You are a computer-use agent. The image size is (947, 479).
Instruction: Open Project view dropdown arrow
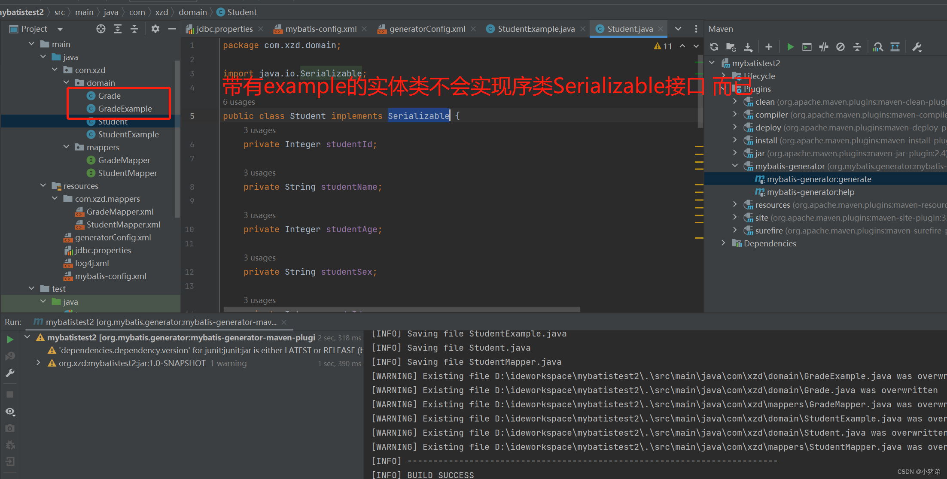click(60, 29)
